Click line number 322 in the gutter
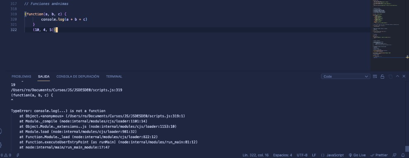 pos(14,30)
